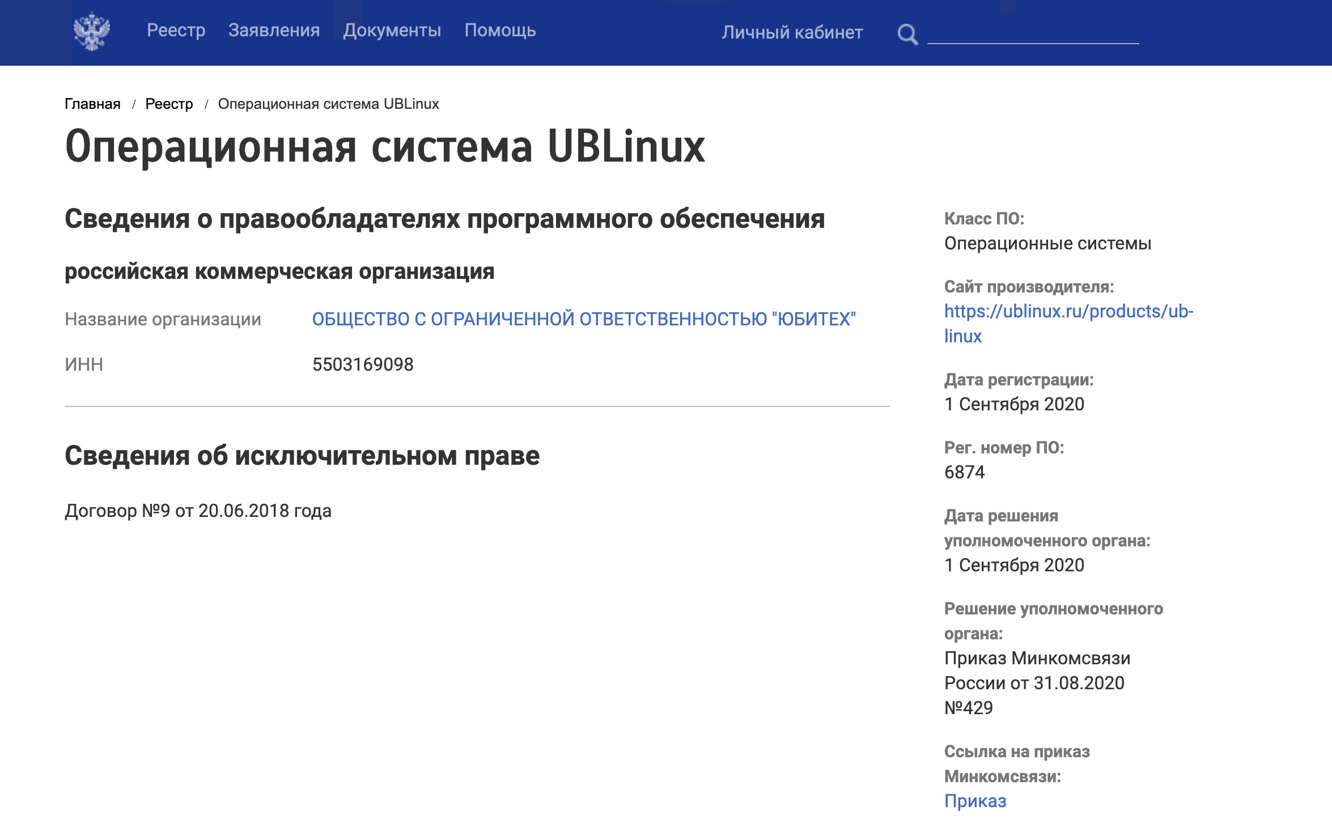The width and height of the screenshot is (1332, 840).
Task: Navigate to Реестр via the breadcrumb
Action: coord(169,104)
